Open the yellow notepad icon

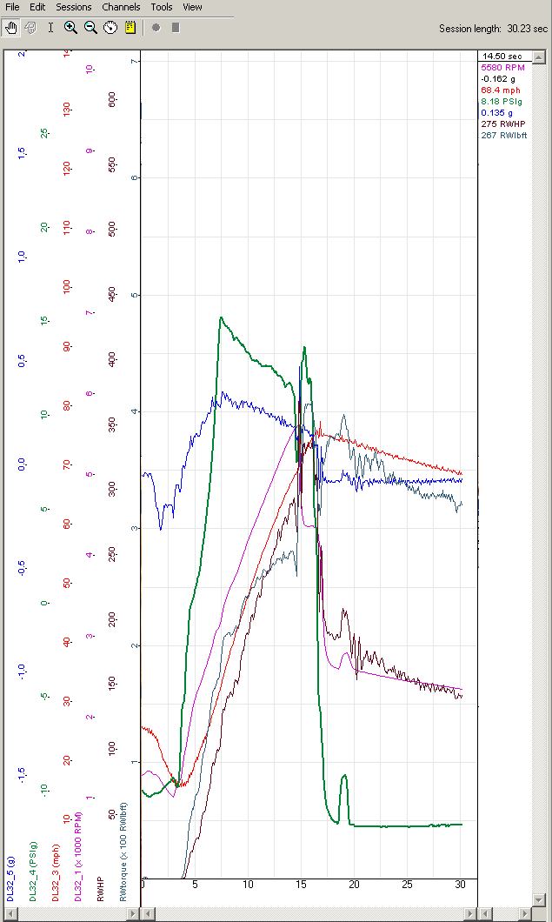(130, 28)
